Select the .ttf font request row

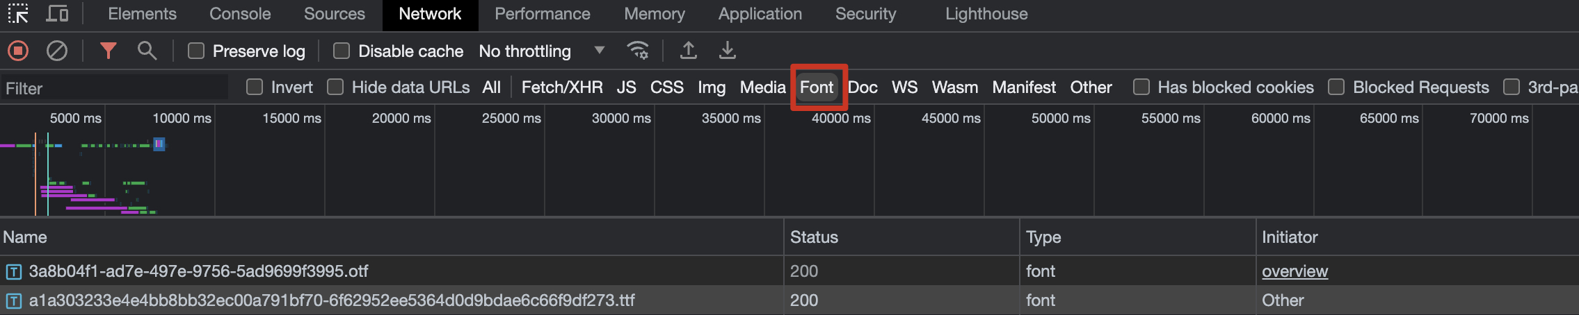click(331, 300)
